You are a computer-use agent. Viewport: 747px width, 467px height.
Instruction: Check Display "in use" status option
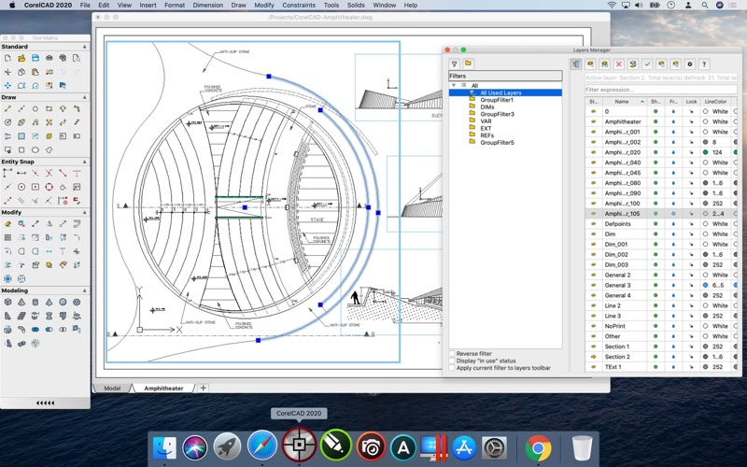pos(452,361)
